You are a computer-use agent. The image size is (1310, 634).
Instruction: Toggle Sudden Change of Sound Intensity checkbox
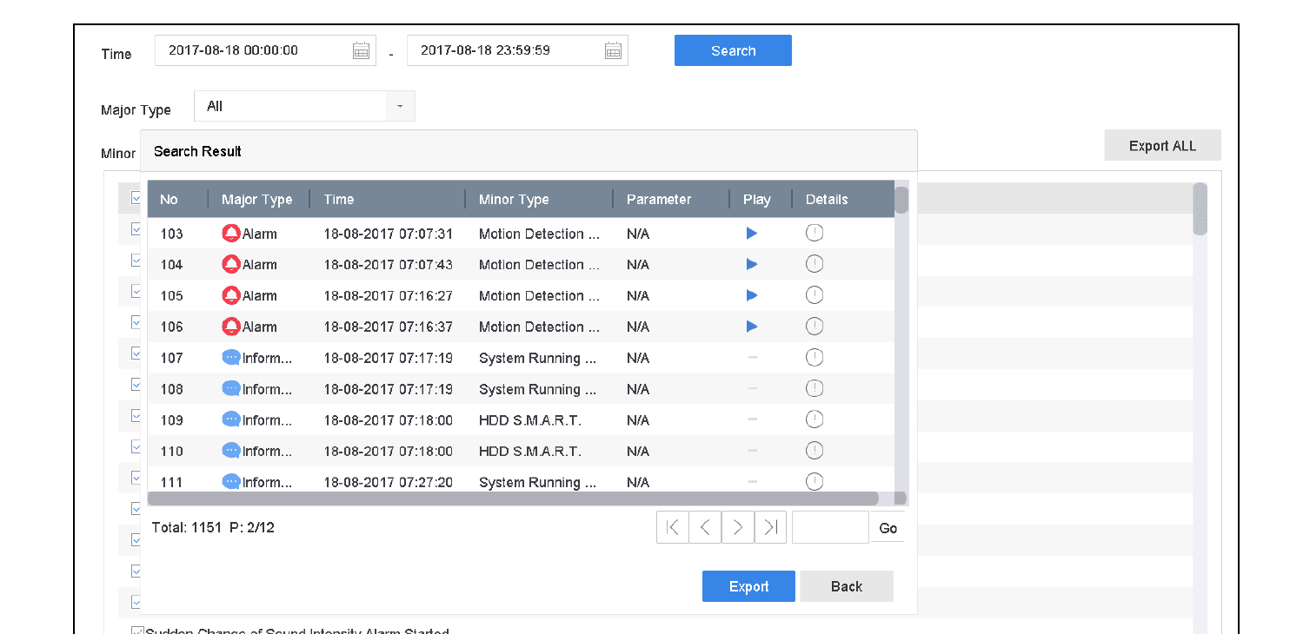(x=137, y=631)
